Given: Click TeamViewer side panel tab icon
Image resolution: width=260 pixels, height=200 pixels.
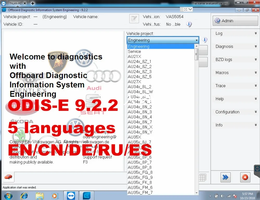Looking at the screenshot, I should coord(257,169).
